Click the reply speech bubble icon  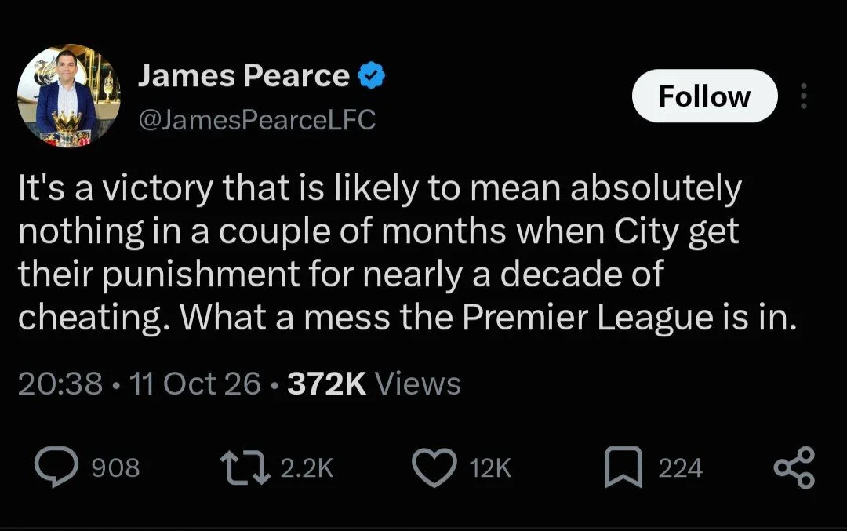tap(56, 467)
